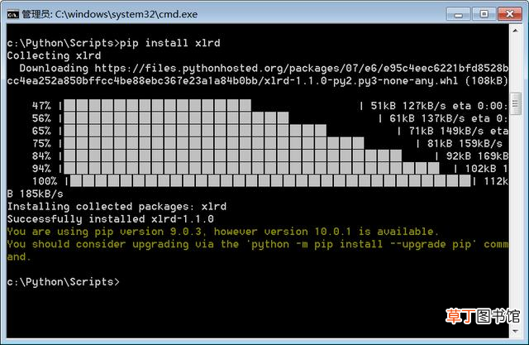Click the '92kB 169kB' speed text
The image size is (529, 345).
point(477,156)
